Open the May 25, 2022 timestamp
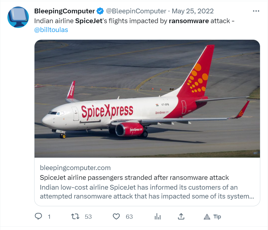Screen dimensions: 268x230 click(x=193, y=11)
